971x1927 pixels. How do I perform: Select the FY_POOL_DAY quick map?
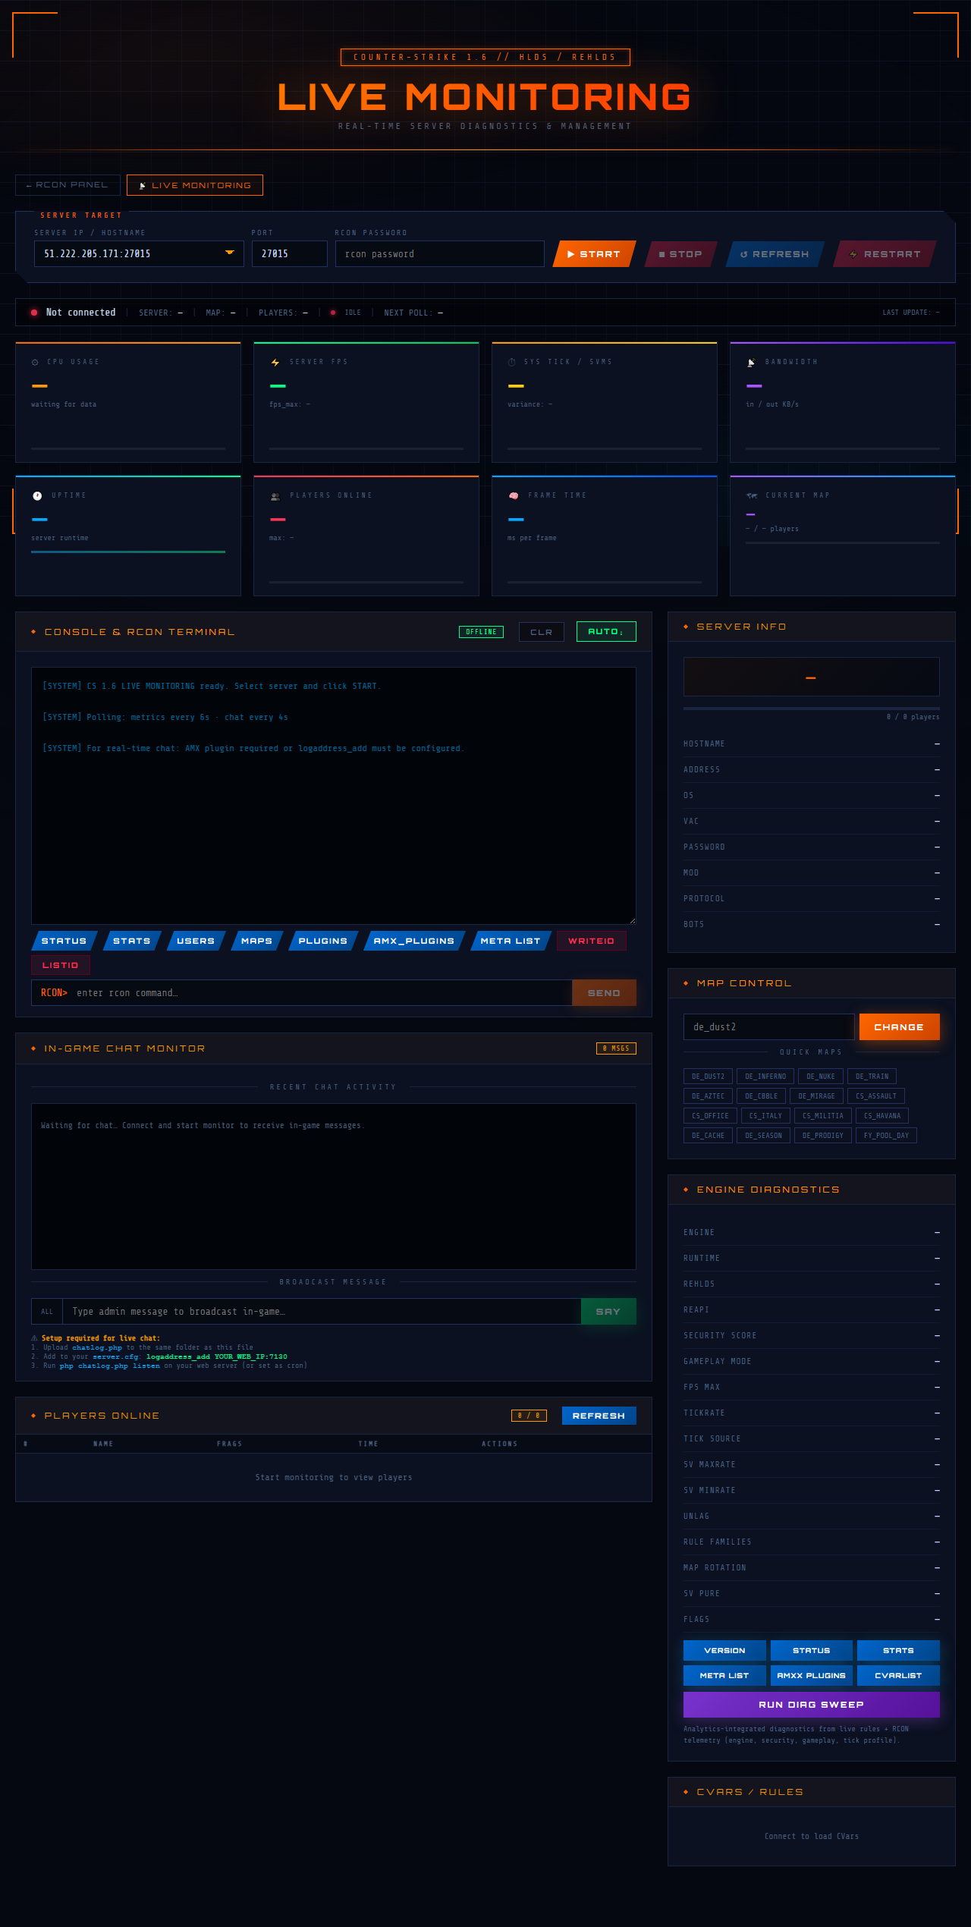(886, 1135)
